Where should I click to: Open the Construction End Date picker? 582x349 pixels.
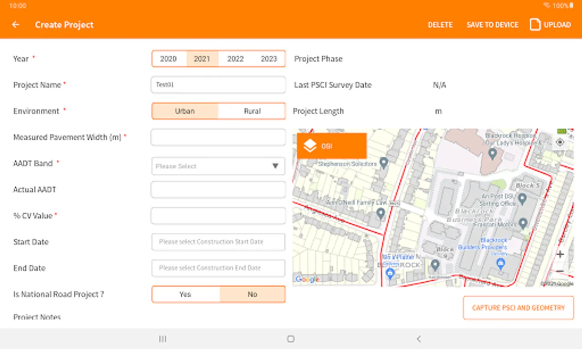pos(218,268)
